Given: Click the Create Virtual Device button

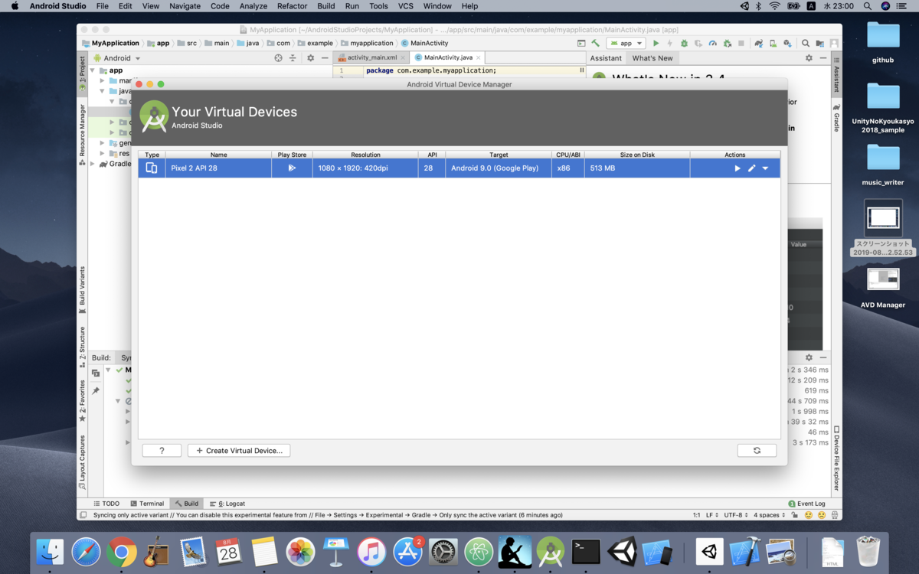Looking at the screenshot, I should [x=239, y=451].
